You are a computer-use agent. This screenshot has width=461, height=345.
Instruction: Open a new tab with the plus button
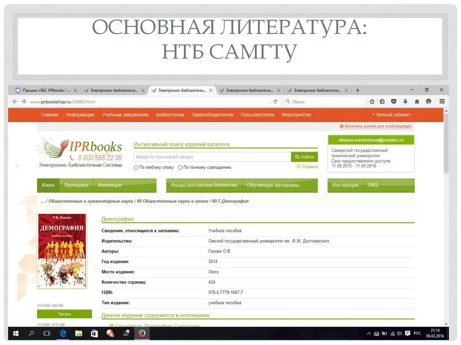(357, 90)
